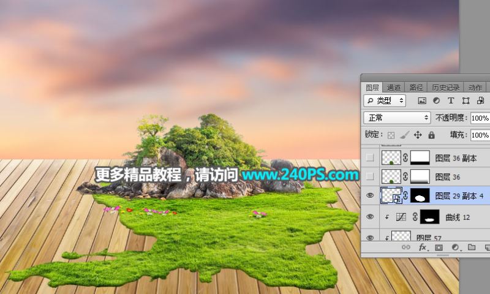The width and height of the screenshot is (490, 294).
Task: Lock layer position with move icon
Action: pyautogui.click(x=418, y=135)
